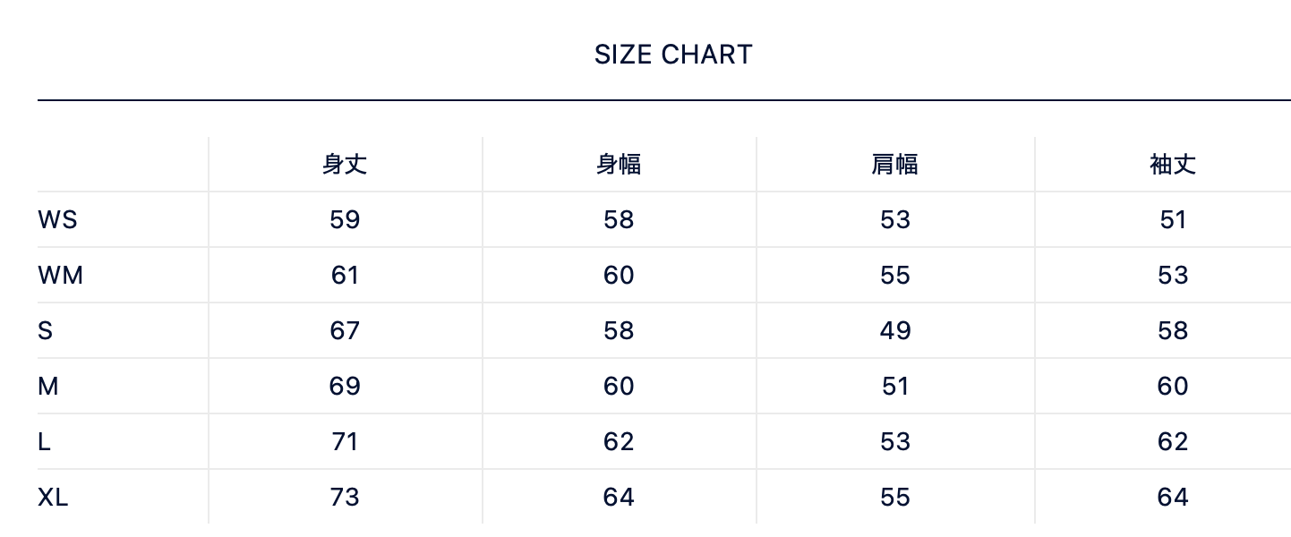Click the 袖丈 column header
This screenshot has height=537, width=1291.
pos(1173,165)
